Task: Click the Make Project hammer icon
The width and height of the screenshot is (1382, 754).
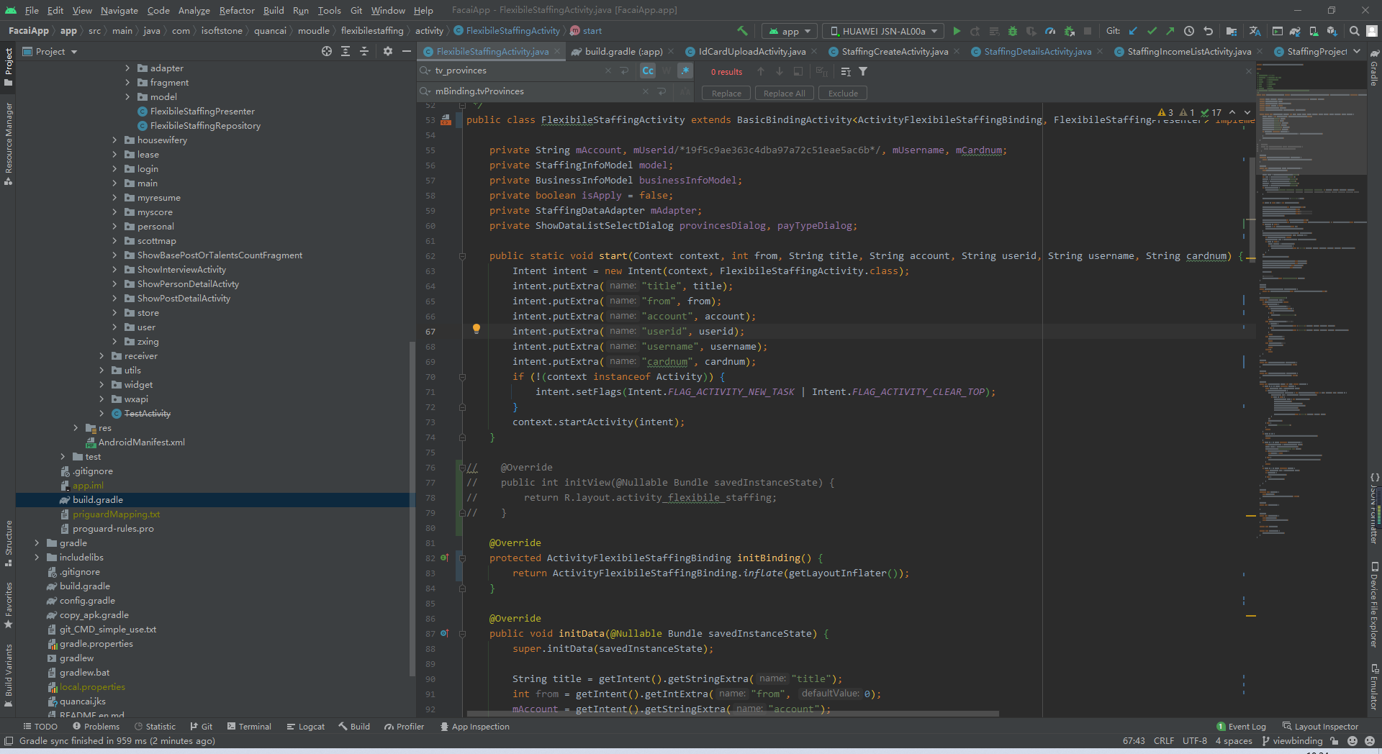Action: tap(742, 31)
